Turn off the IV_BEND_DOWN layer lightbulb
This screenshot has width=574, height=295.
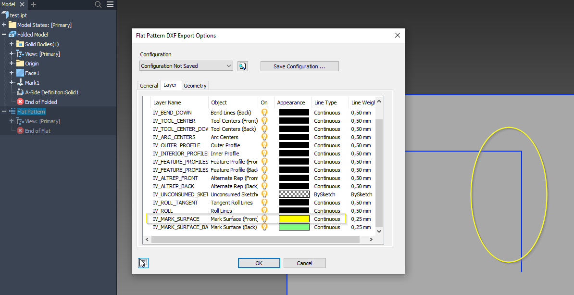(x=264, y=112)
